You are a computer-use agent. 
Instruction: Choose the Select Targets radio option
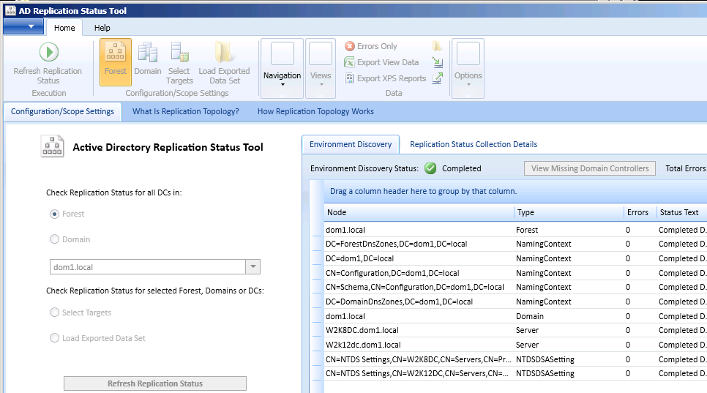[54, 312]
